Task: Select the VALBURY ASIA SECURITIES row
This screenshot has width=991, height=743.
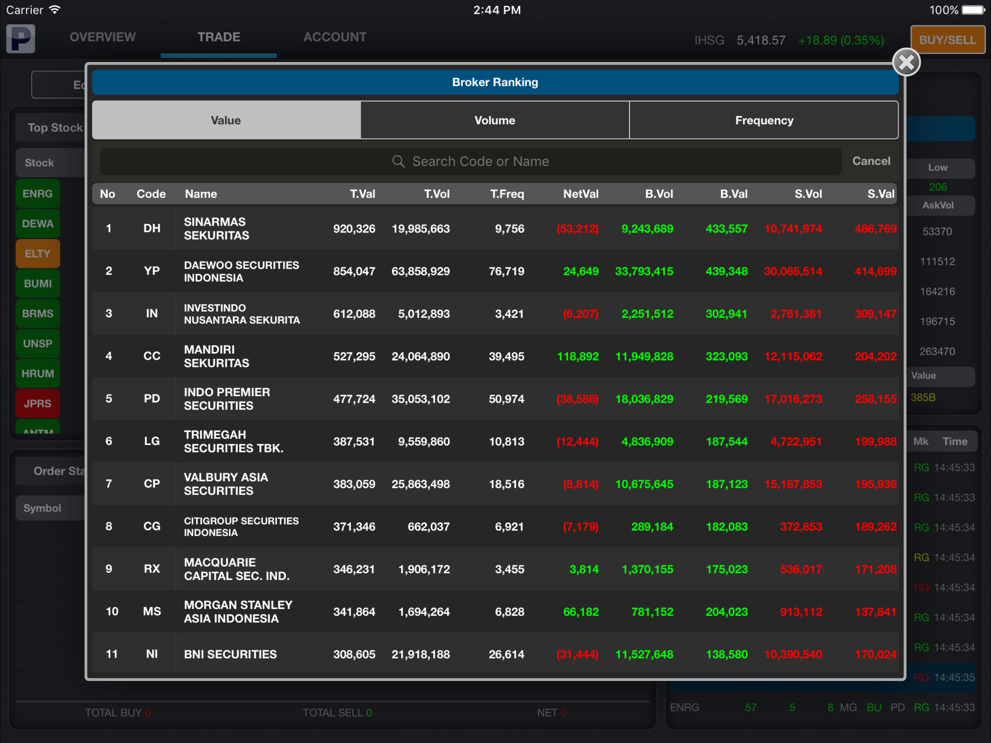Action: 495,484
